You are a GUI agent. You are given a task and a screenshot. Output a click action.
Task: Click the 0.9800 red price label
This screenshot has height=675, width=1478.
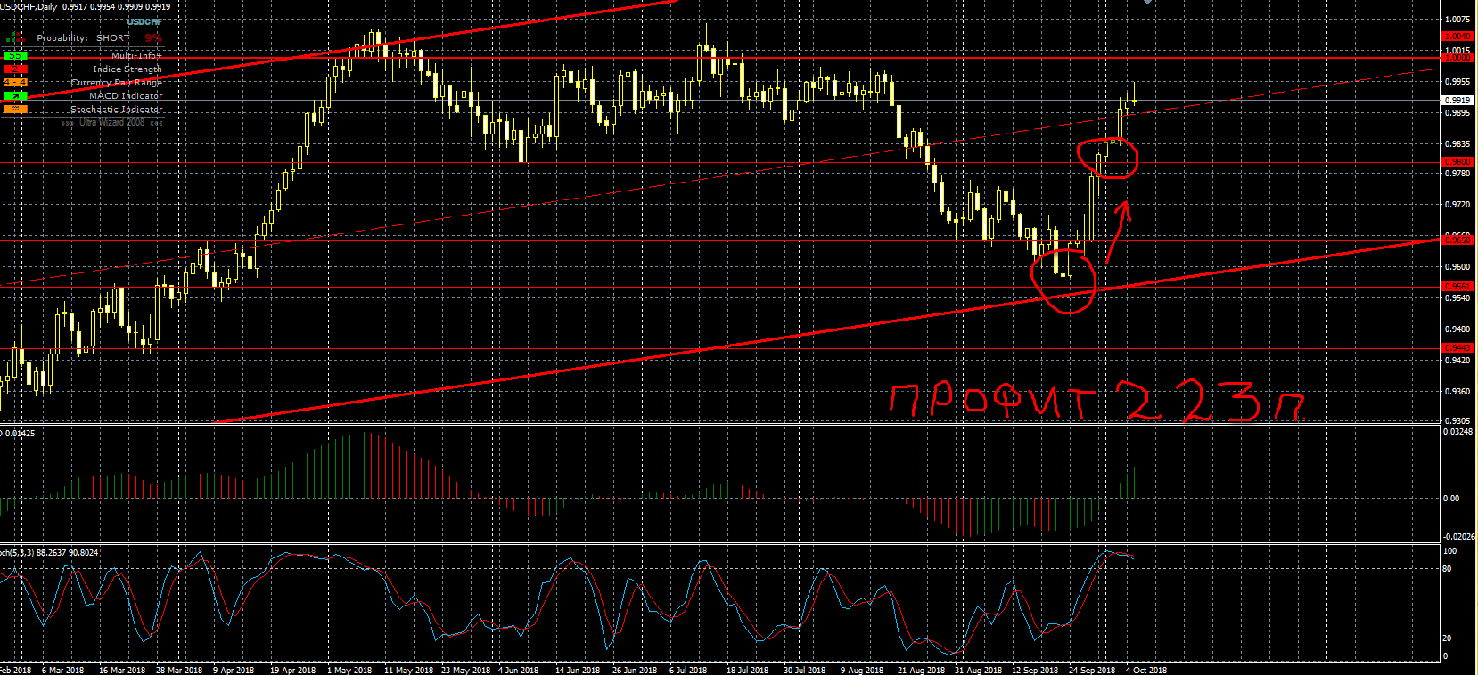coord(1457,162)
